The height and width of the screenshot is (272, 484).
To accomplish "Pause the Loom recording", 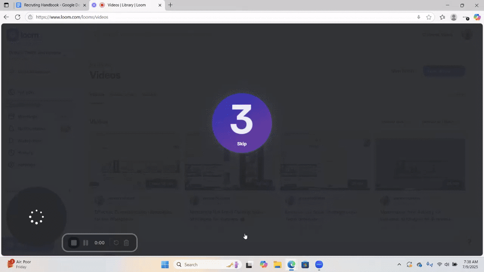I will (86, 243).
